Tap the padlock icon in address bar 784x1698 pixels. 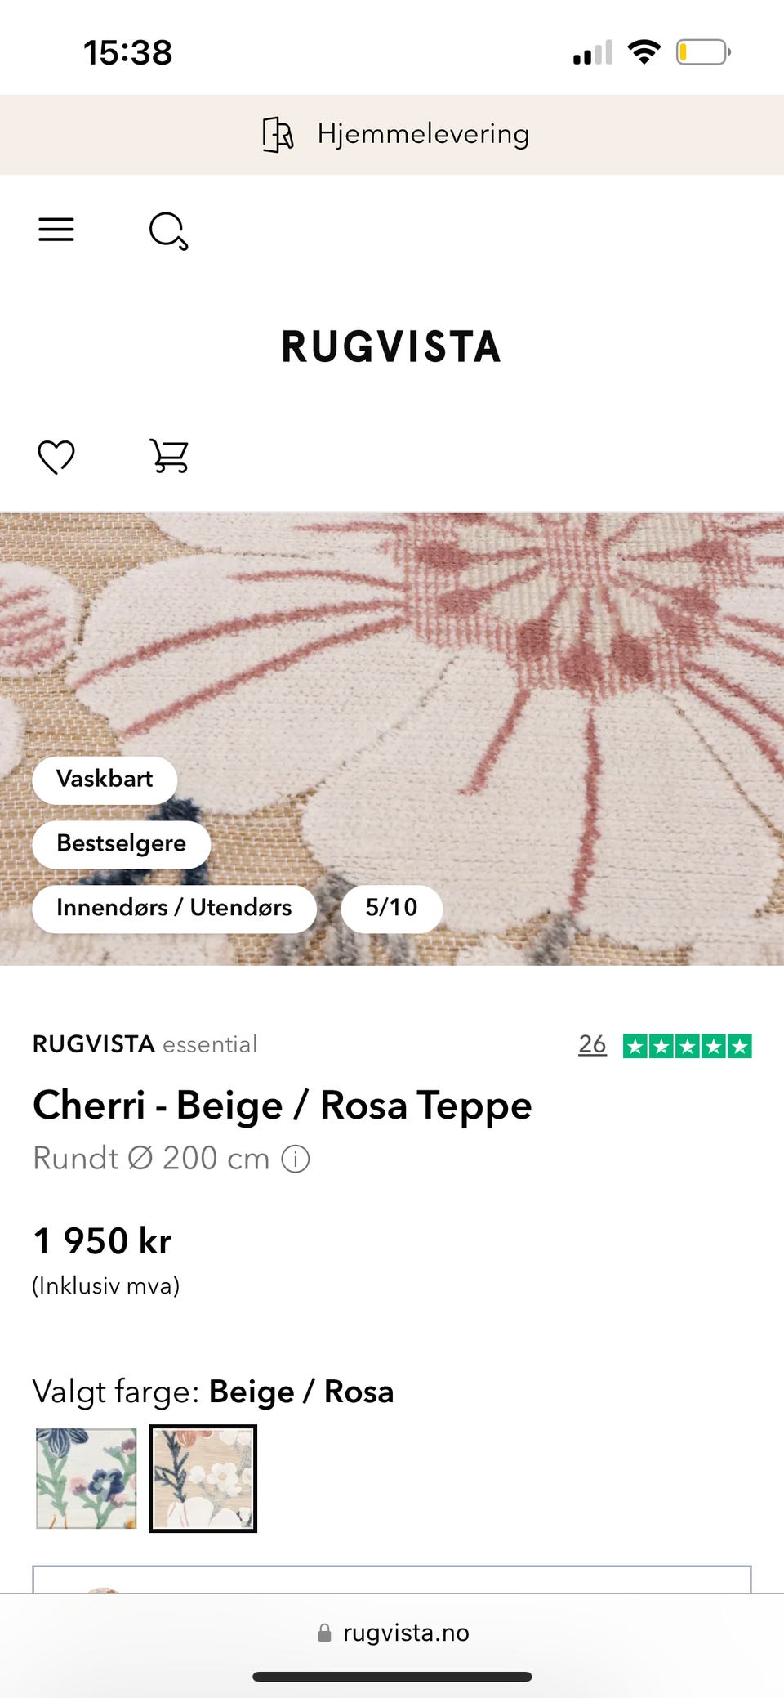click(324, 1633)
